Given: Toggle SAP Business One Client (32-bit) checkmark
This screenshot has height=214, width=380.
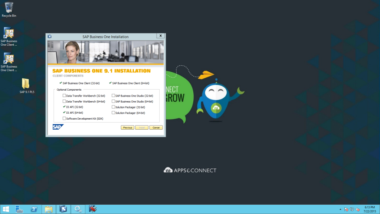Looking at the screenshot, I should [60, 83].
